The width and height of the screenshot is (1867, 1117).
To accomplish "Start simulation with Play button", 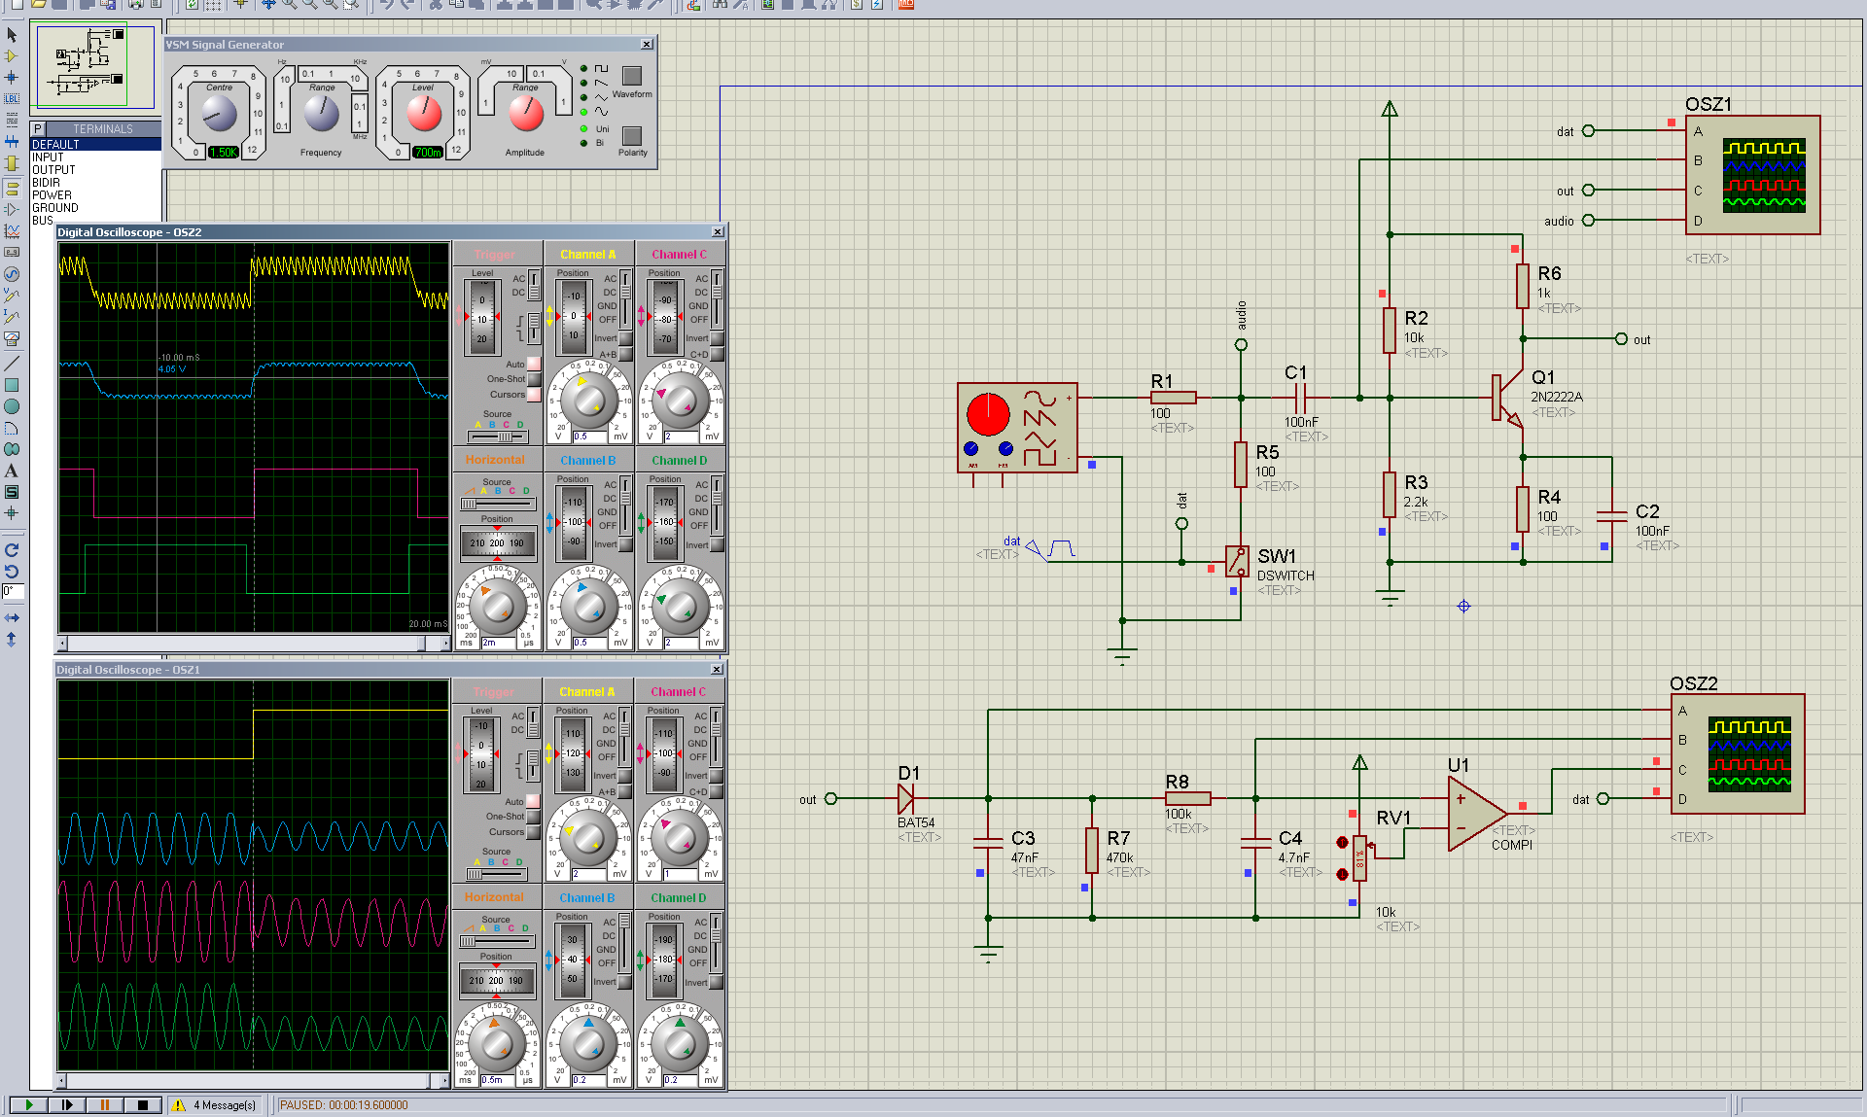I will tap(28, 1105).
